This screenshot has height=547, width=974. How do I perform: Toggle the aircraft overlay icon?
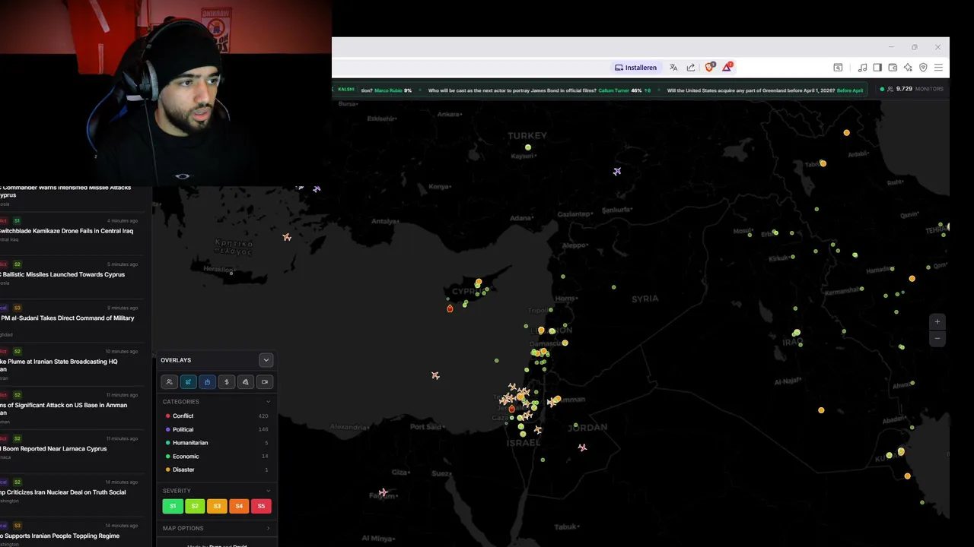(x=188, y=382)
